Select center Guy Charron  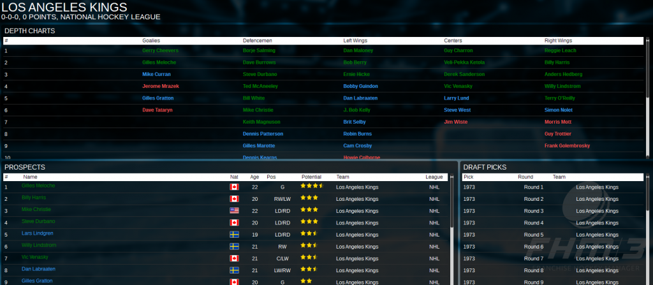[x=458, y=50]
